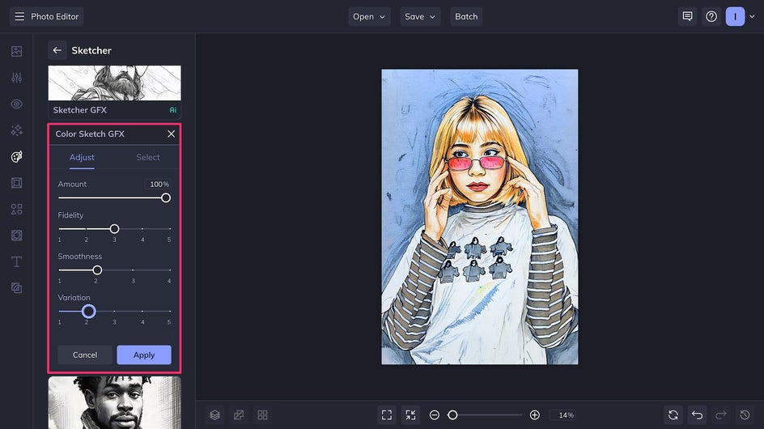Click the reset rotate arrows icon
The width and height of the screenshot is (764, 429).
(673, 415)
